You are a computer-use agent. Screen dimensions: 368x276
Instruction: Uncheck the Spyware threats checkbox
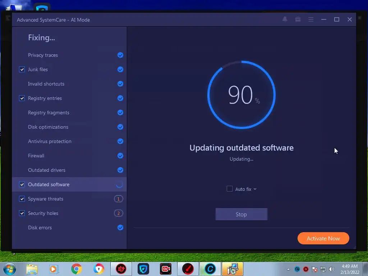tap(22, 199)
